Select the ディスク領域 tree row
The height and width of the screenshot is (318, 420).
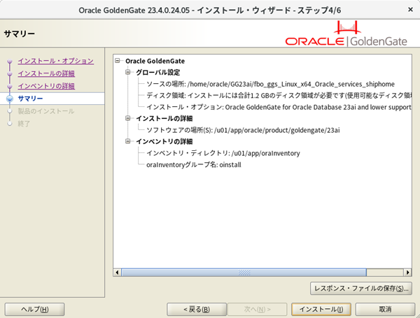point(279,96)
